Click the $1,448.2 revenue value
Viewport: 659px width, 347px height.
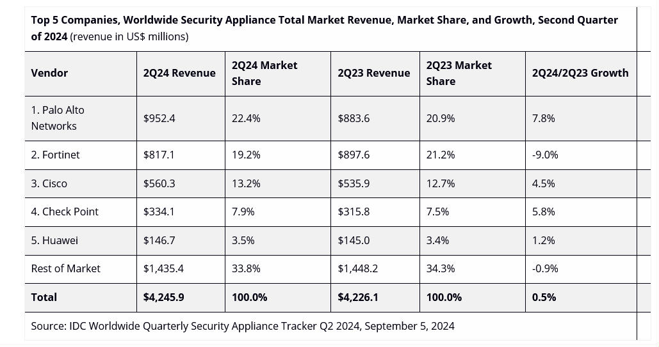pyautogui.click(x=357, y=268)
